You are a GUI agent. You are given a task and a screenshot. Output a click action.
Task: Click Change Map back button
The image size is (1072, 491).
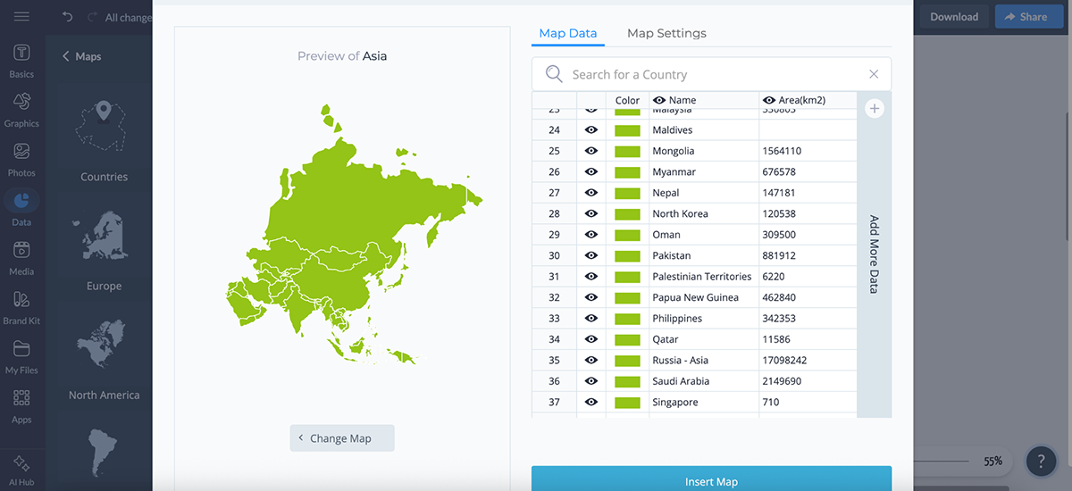342,438
